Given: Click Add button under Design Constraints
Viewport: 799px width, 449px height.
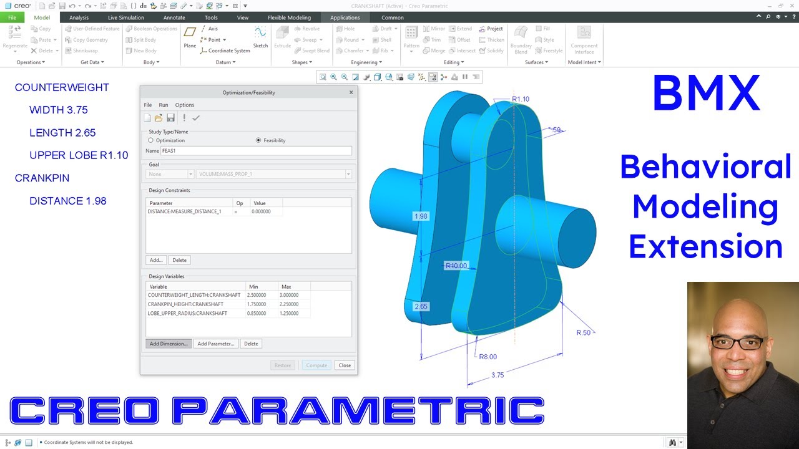Looking at the screenshot, I should (156, 260).
